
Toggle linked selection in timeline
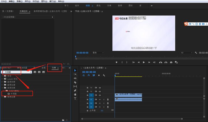[94, 75]
